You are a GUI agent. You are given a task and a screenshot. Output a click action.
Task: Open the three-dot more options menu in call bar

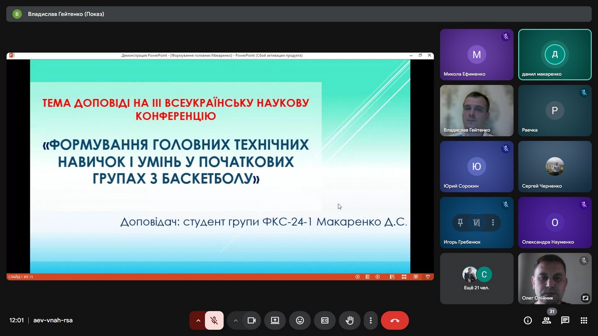point(370,320)
